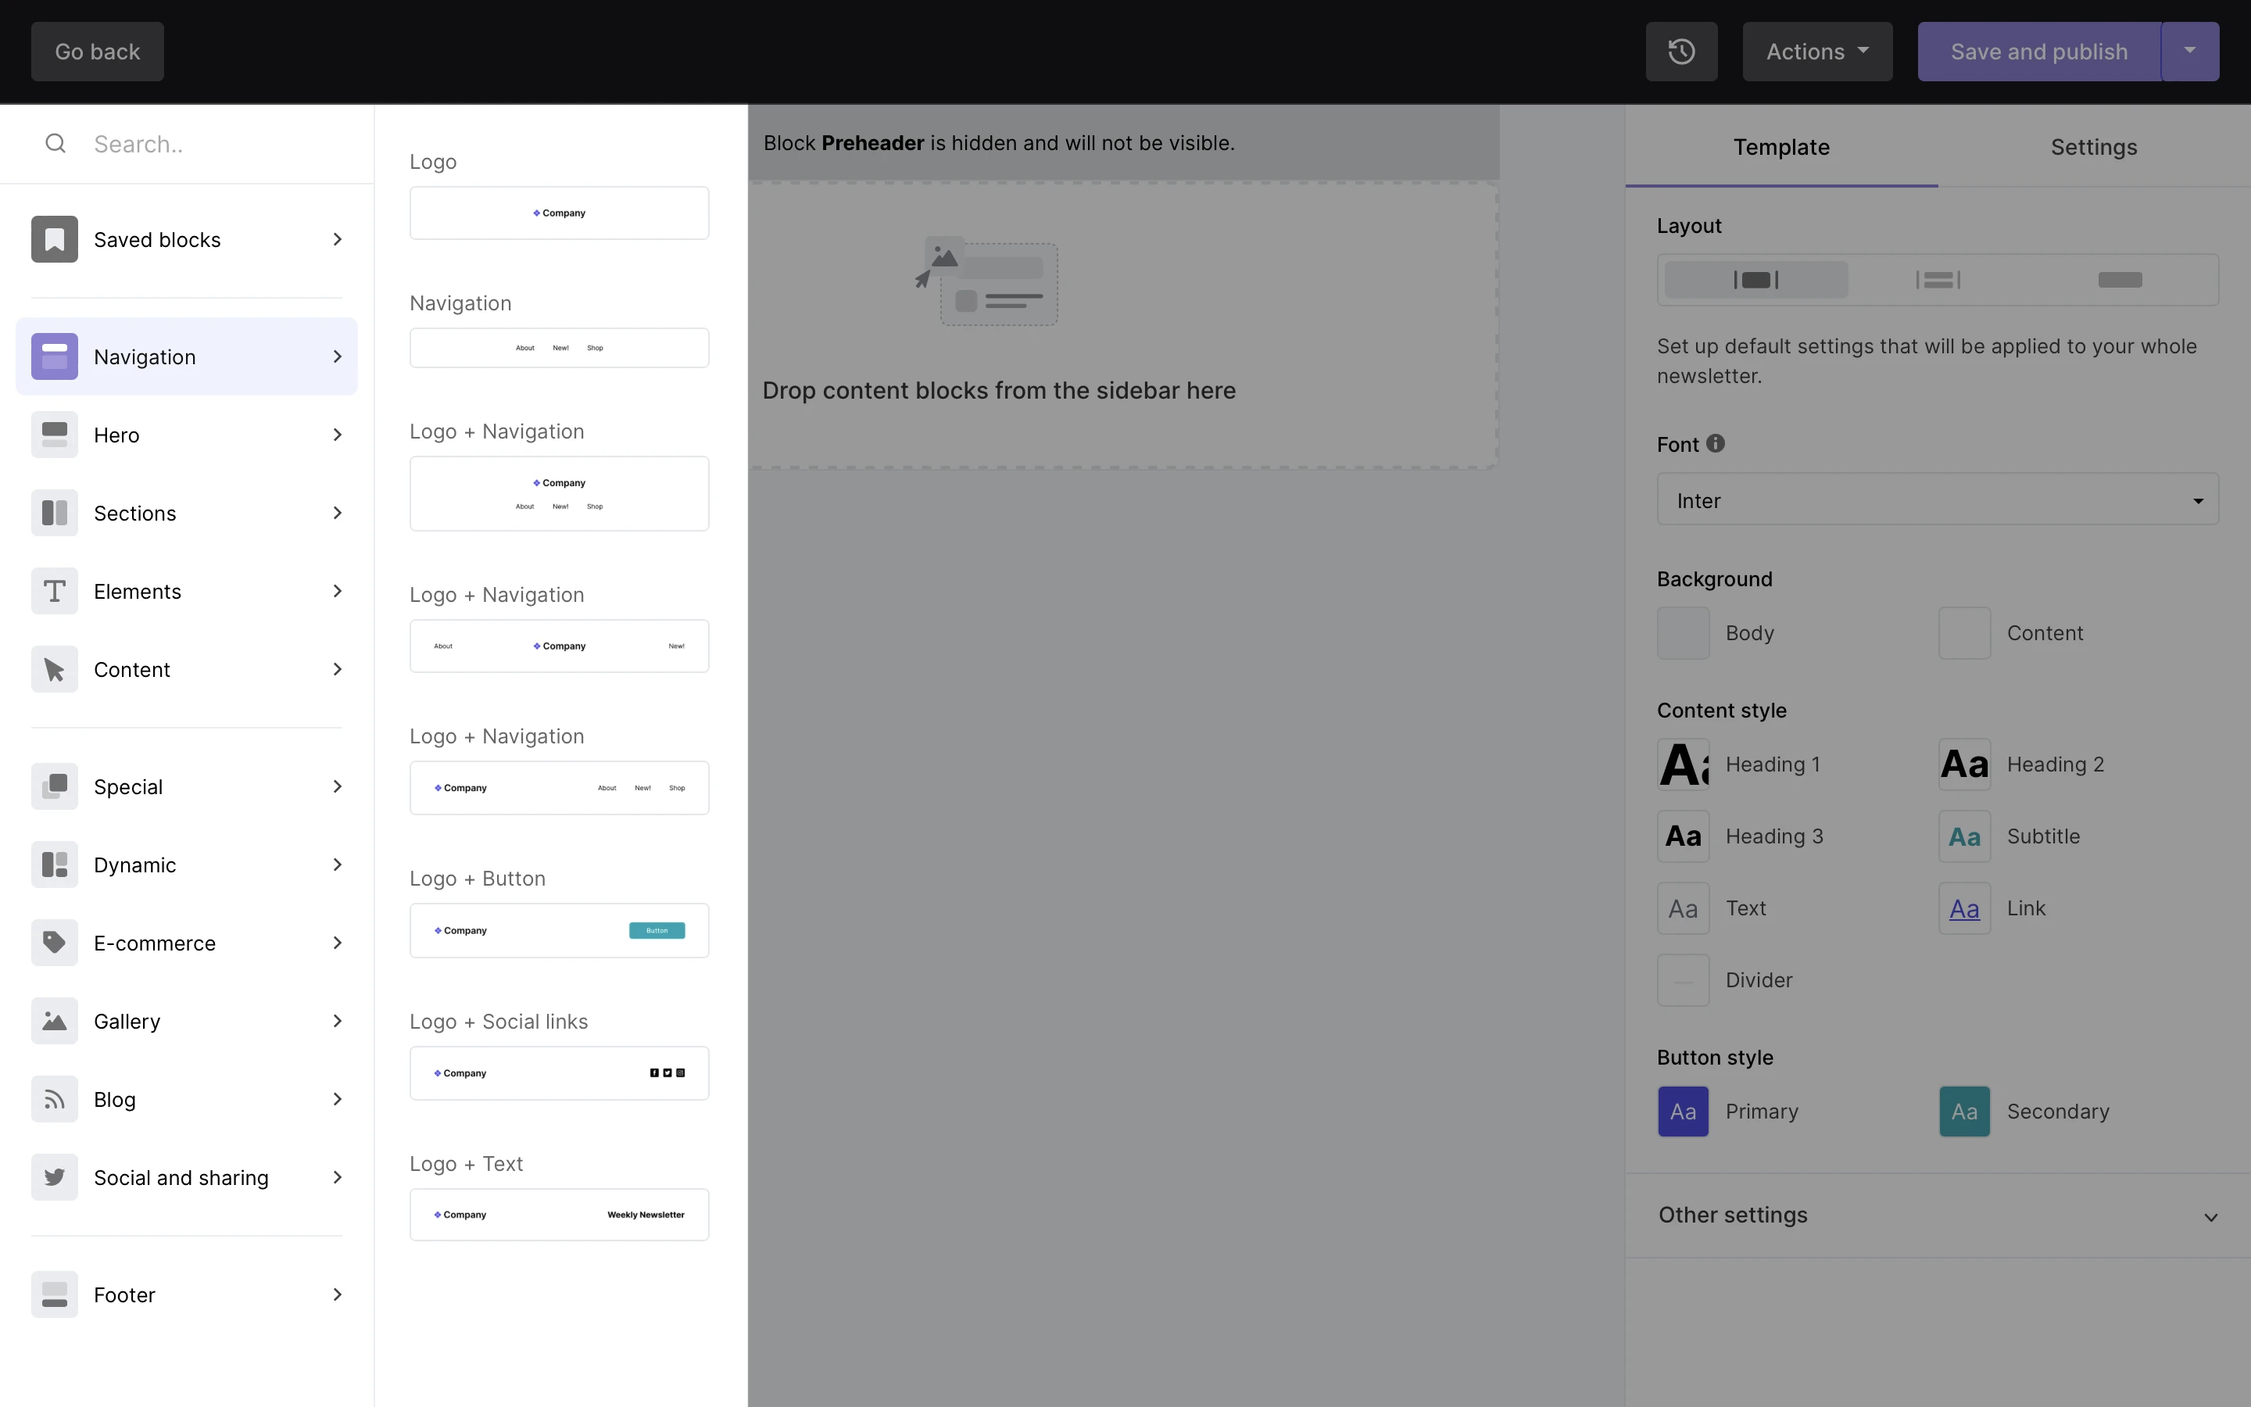Viewport: 2251px width, 1407px height.
Task: Open the Primary button style color swatch
Action: 1683,1111
